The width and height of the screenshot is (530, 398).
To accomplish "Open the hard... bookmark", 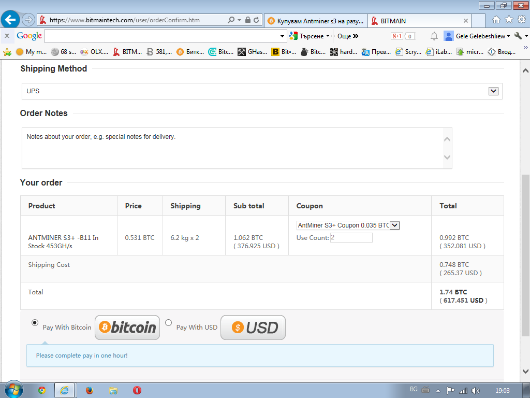I will coord(344,52).
